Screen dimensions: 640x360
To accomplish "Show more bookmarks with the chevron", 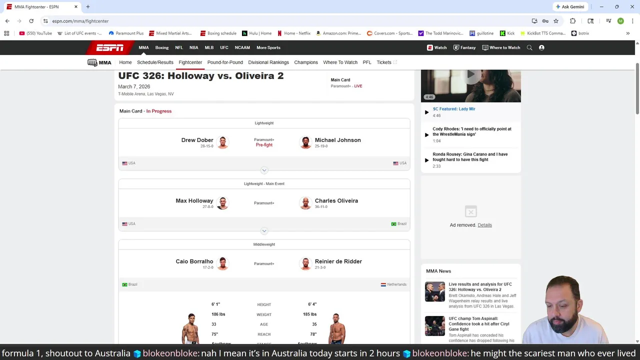I will pyautogui.click(x=627, y=33).
